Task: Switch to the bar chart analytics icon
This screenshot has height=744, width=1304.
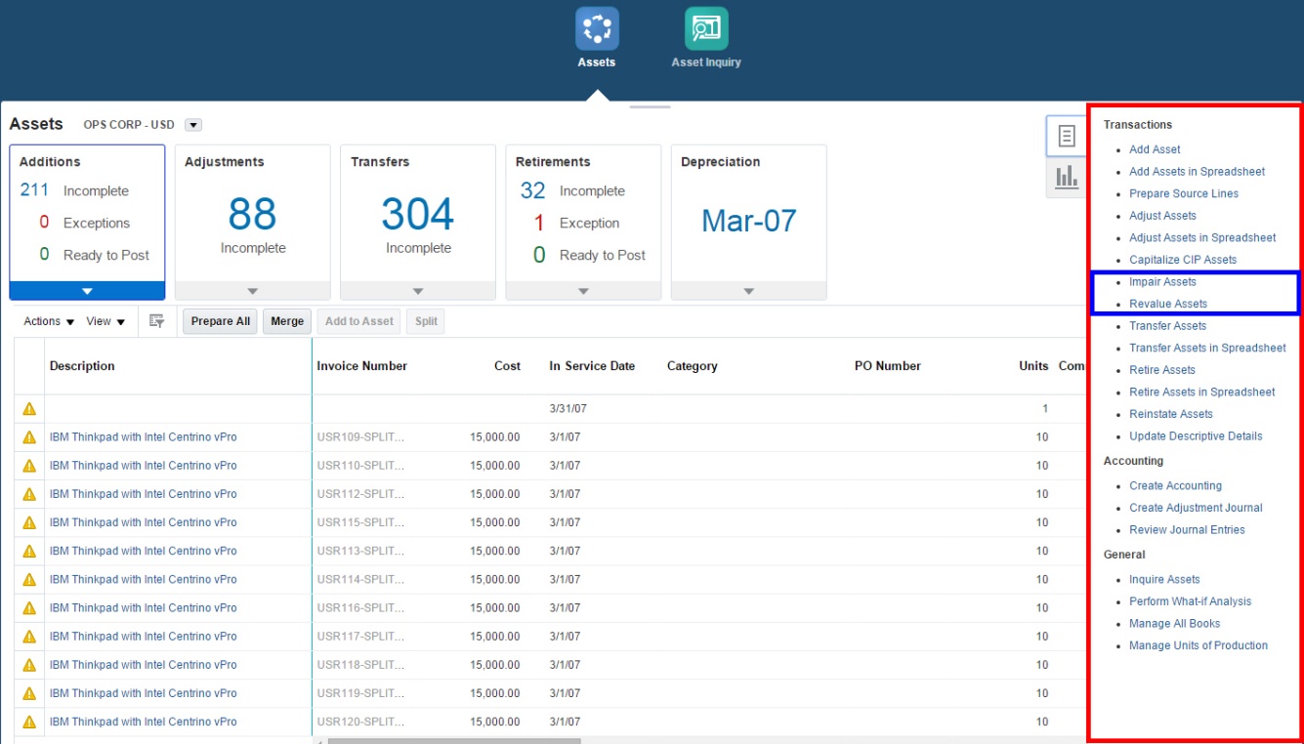Action: pyautogui.click(x=1067, y=177)
